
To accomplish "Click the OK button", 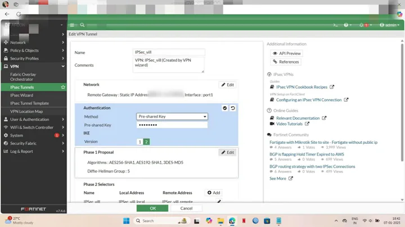I will [x=152, y=208].
